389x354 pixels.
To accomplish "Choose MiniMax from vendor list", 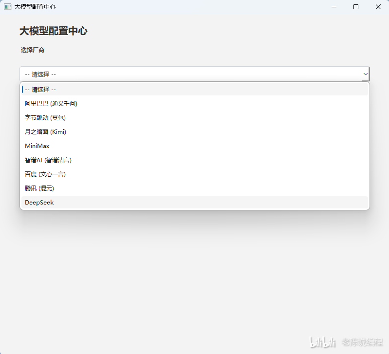I will 195,146.
